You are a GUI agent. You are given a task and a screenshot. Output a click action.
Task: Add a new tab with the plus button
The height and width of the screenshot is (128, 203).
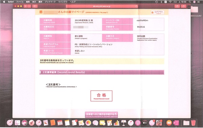tap(189, 7)
